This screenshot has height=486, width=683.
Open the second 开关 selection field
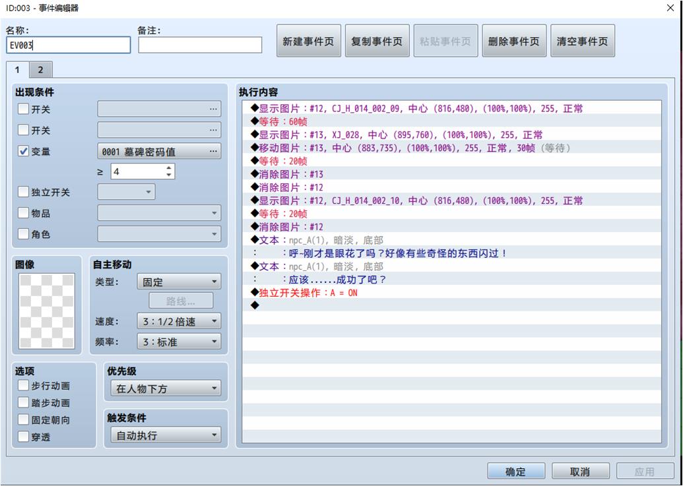click(159, 130)
